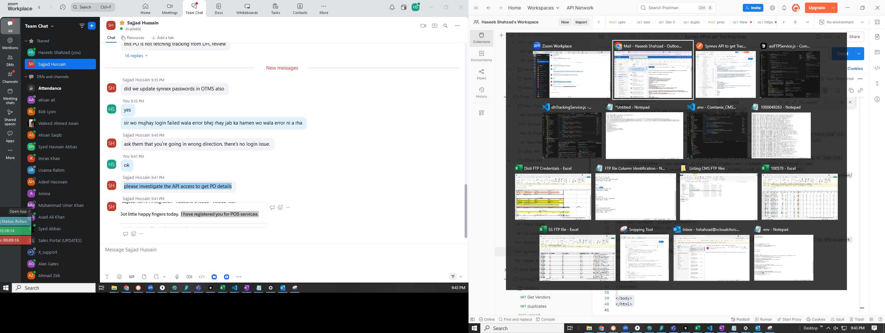The height and width of the screenshot is (333, 885).
Task: Open text formatting options in message box
Action: coord(107,277)
